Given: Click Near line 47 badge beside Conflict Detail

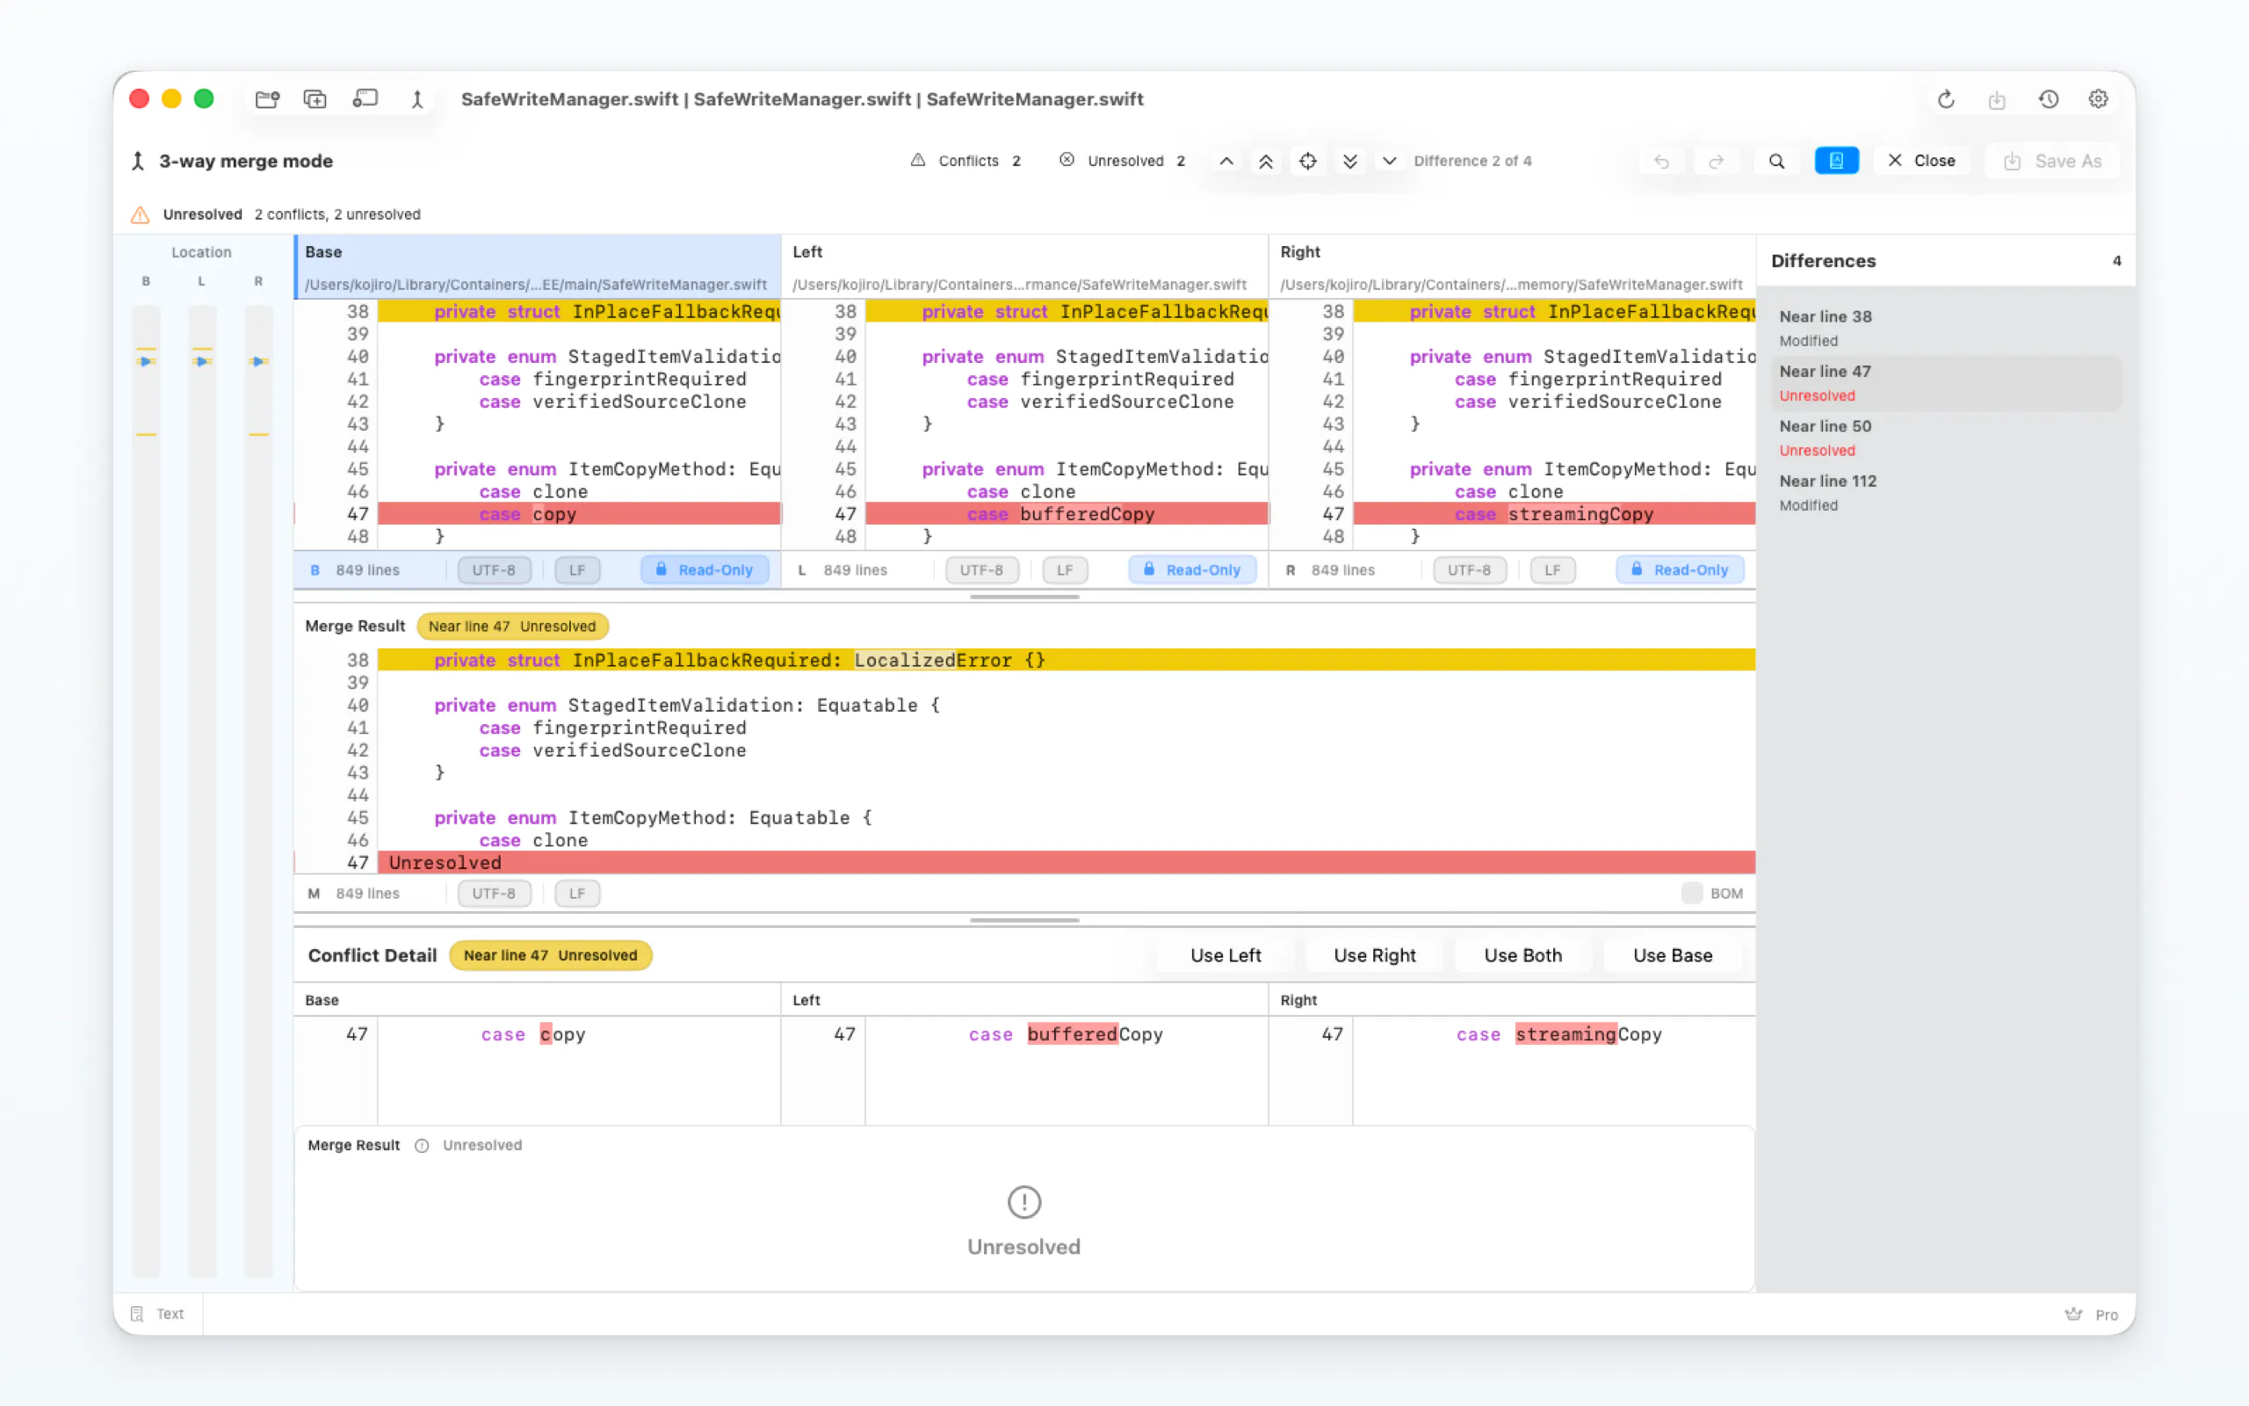Looking at the screenshot, I should point(550,955).
